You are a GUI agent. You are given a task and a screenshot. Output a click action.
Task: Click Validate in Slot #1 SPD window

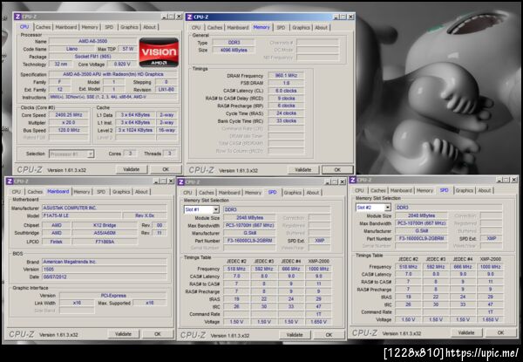pyautogui.click(x=295, y=335)
